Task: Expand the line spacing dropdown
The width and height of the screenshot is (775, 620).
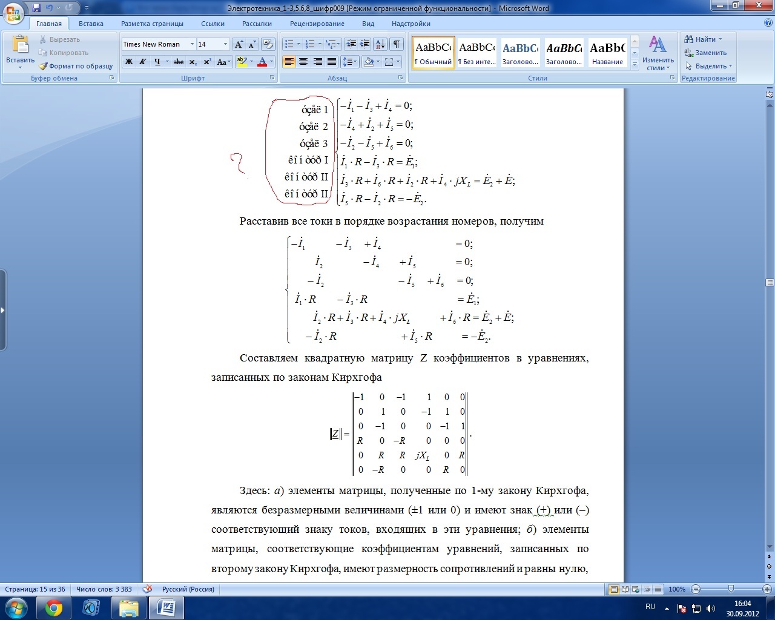Action: point(350,62)
